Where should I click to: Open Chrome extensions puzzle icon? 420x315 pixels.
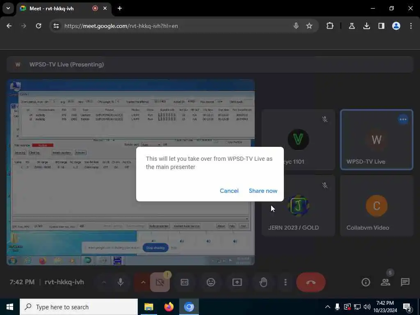click(x=330, y=26)
